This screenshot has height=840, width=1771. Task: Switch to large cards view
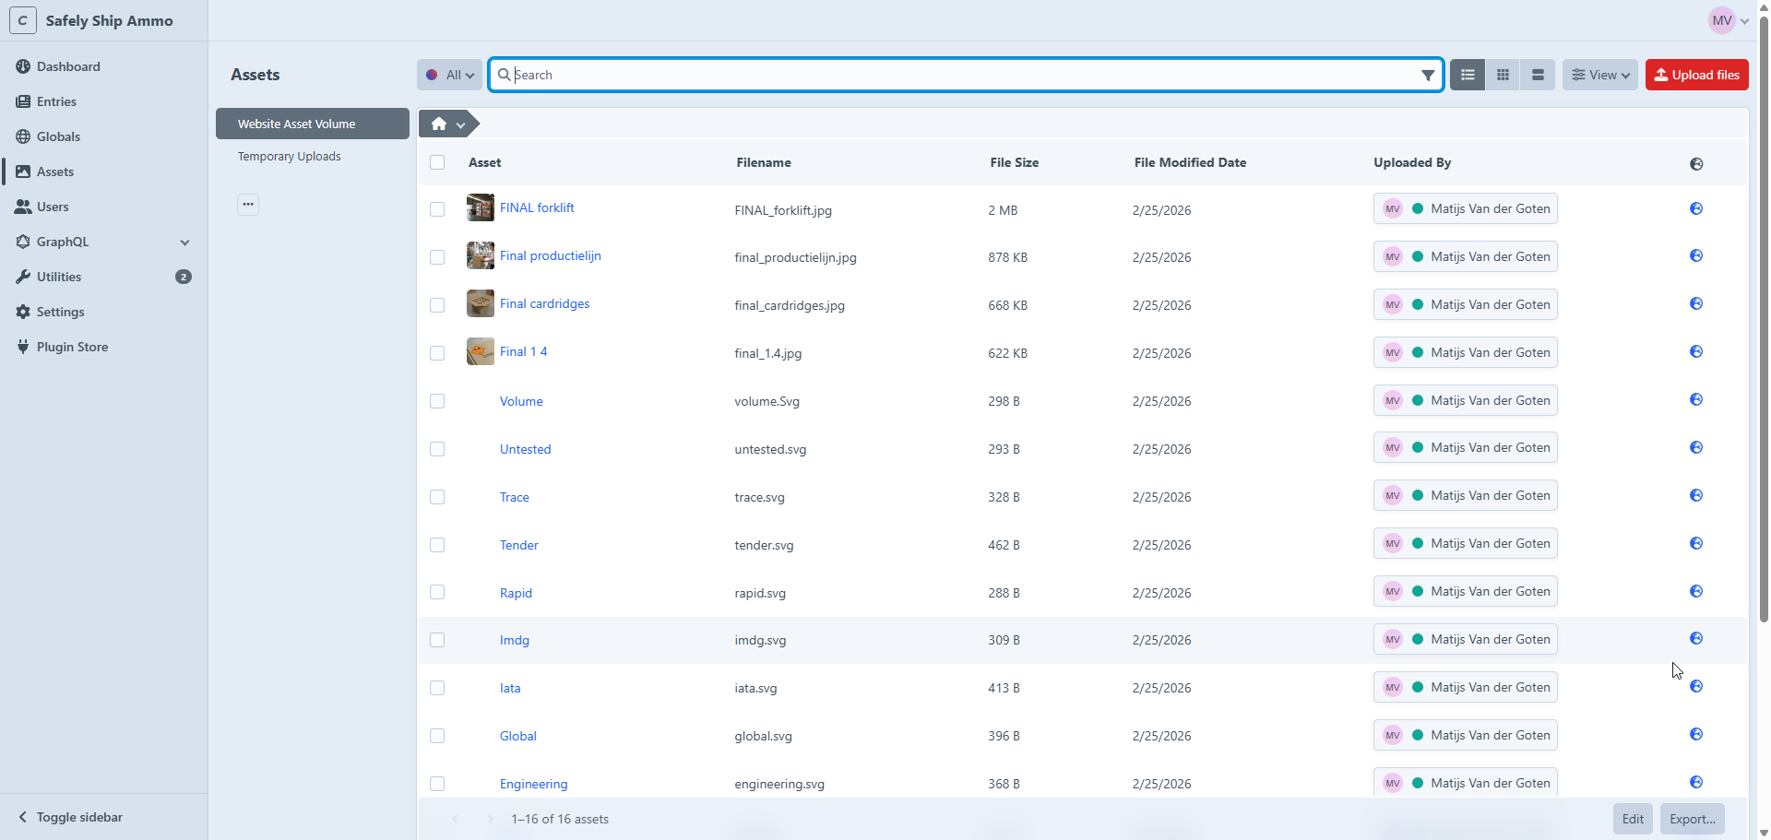tap(1538, 75)
